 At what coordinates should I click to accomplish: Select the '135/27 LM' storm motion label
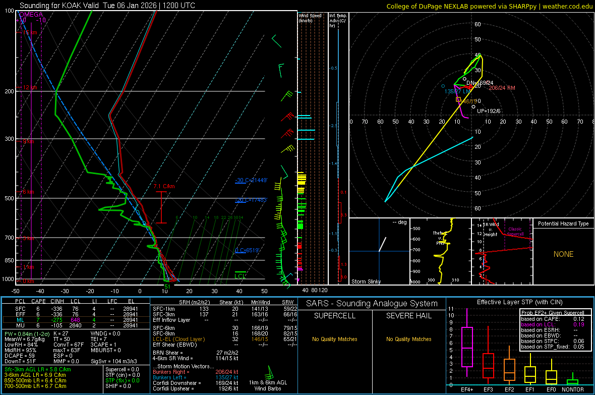click(458, 91)
